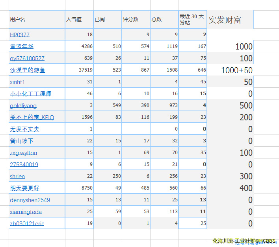Image resolution: width=279 pixels, height=247 pixels.
Task: Open the dennyshen2549 user link
Action: pos(30,200)
